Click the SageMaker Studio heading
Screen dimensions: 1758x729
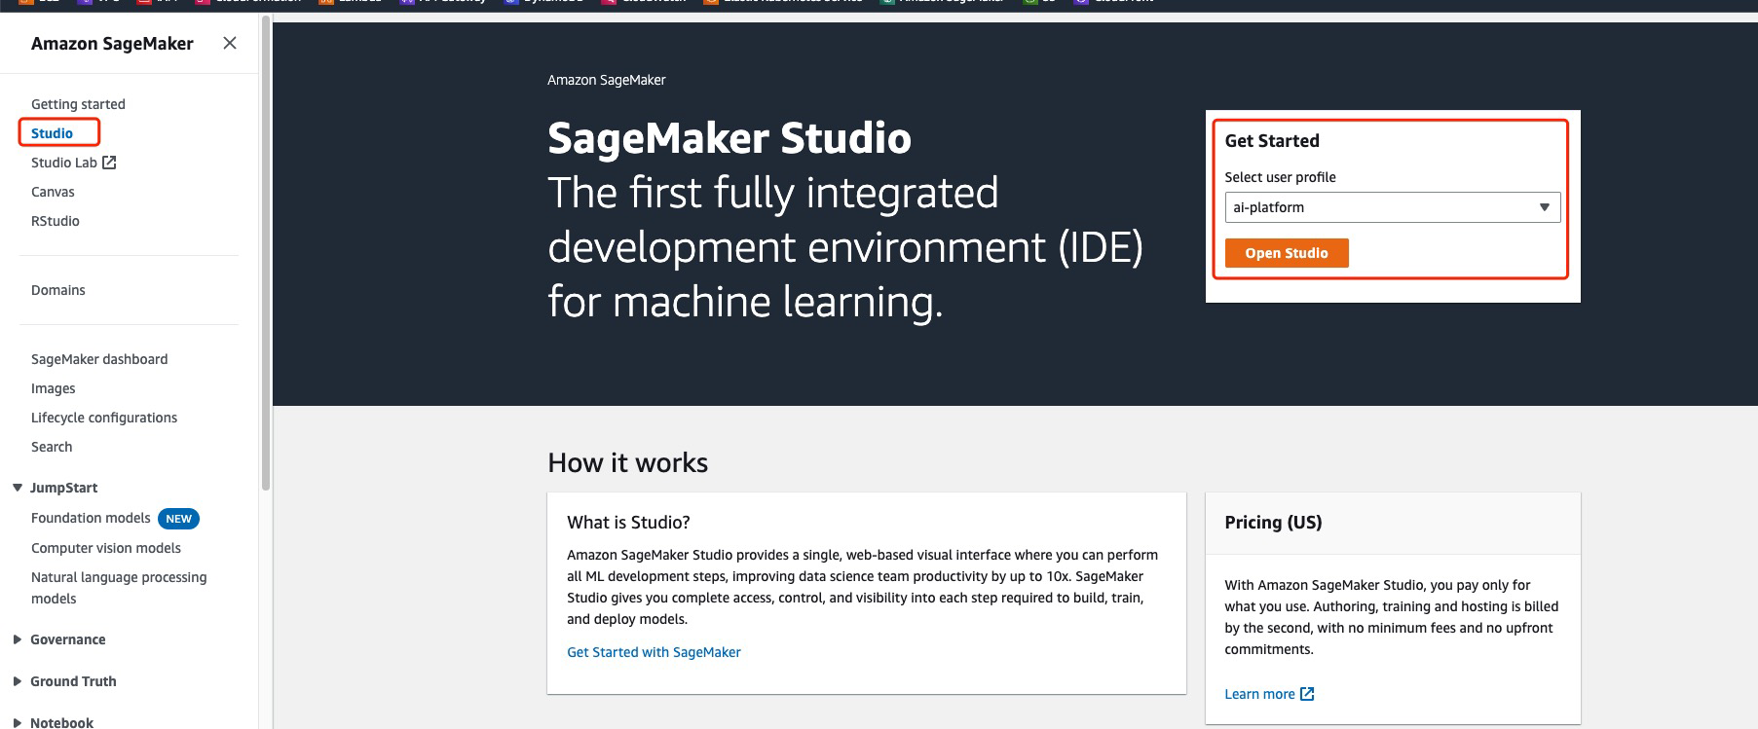(x=729, y=137)
